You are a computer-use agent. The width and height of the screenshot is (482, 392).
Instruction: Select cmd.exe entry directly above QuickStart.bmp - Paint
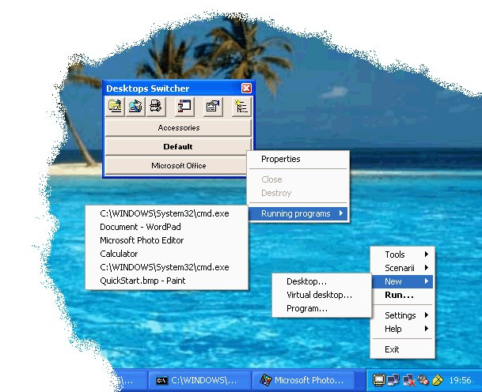[167, 267]
